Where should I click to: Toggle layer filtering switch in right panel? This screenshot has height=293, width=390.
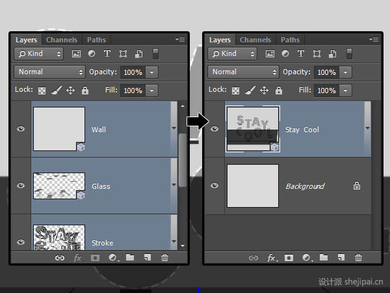click(350, 54)
